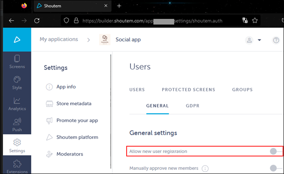Click the General settings heading
This screenshot has width=284, height=174.
point(153,133)
